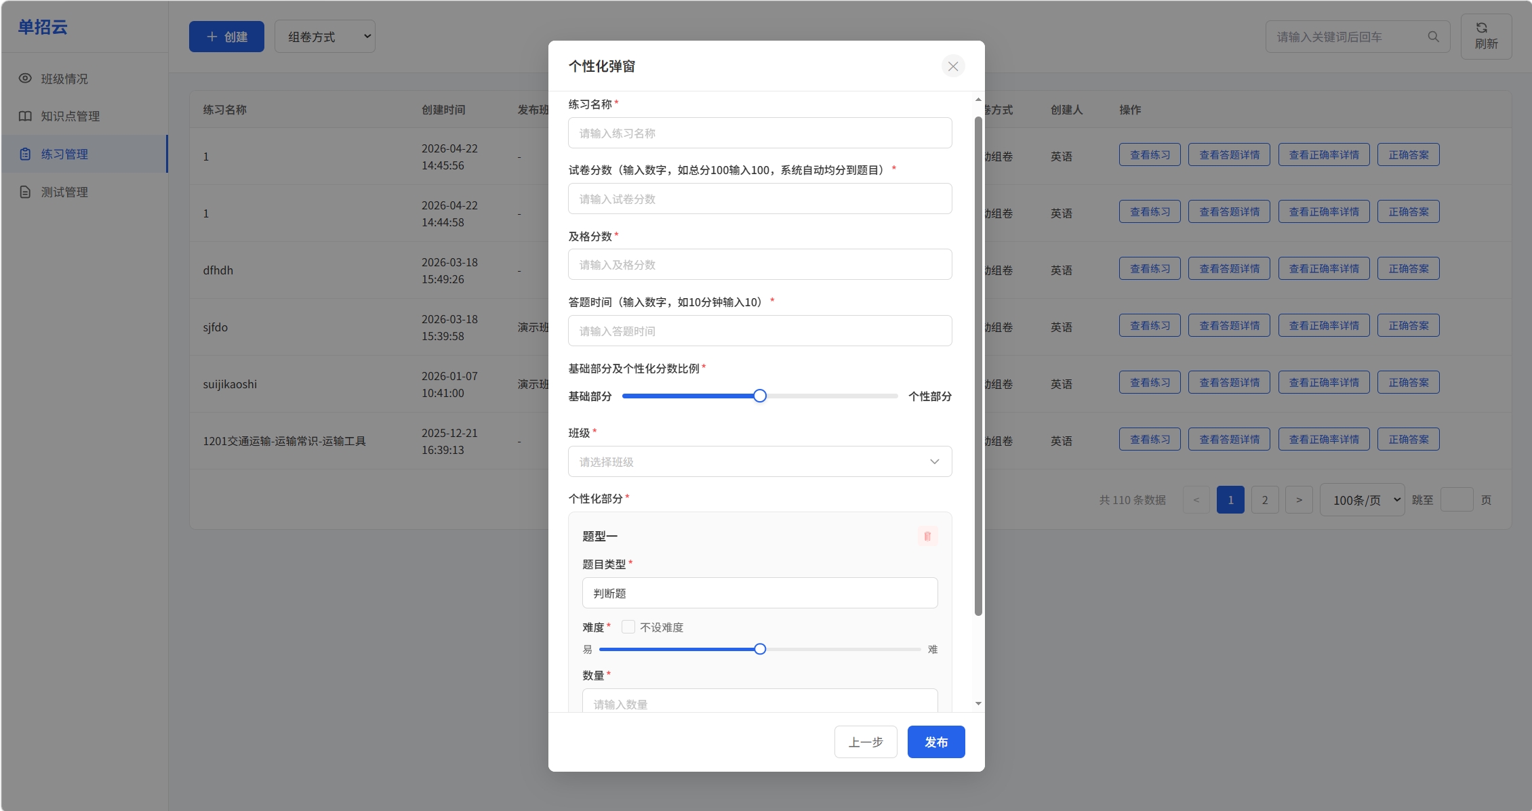The image size is (1532, 811).
Task: Click the suijikaoshi exercise name cell
Action: click(x=230, y=384)
